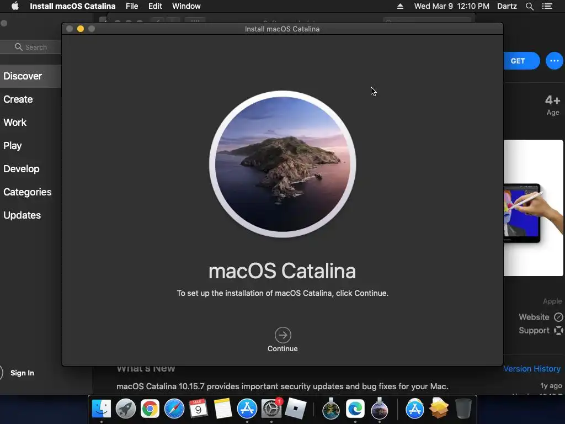Click the date and time in menu bar

click(x=451, y=6)
